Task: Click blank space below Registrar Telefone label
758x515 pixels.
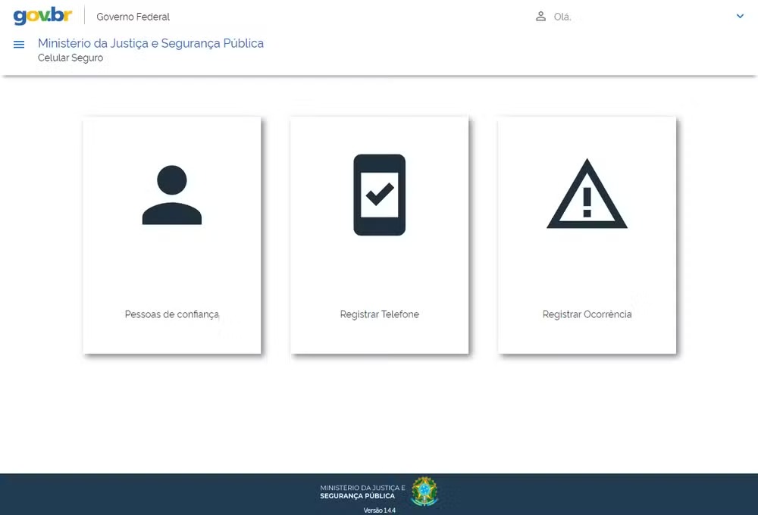Action: pyautogui.click(x=380, y=336)
